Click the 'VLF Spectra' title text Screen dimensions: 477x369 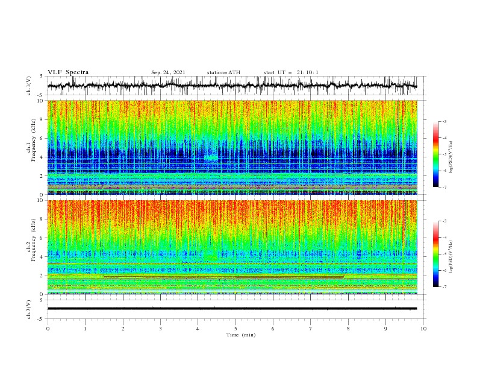(68, 72)
